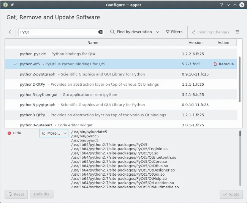Click the pin window icon in titlebar
This screenshot has width=247, height=203.
(x=12, y=5)
